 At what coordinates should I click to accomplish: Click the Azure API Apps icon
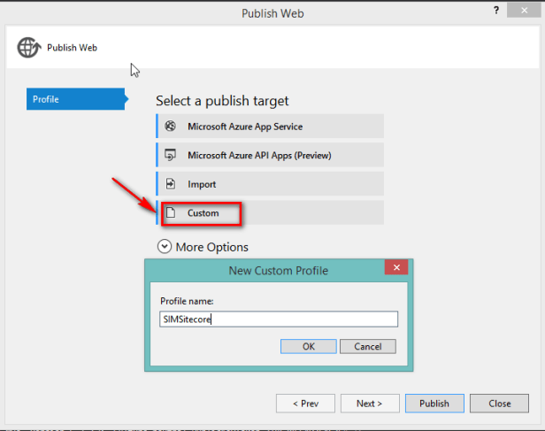(x=170, y=155)
